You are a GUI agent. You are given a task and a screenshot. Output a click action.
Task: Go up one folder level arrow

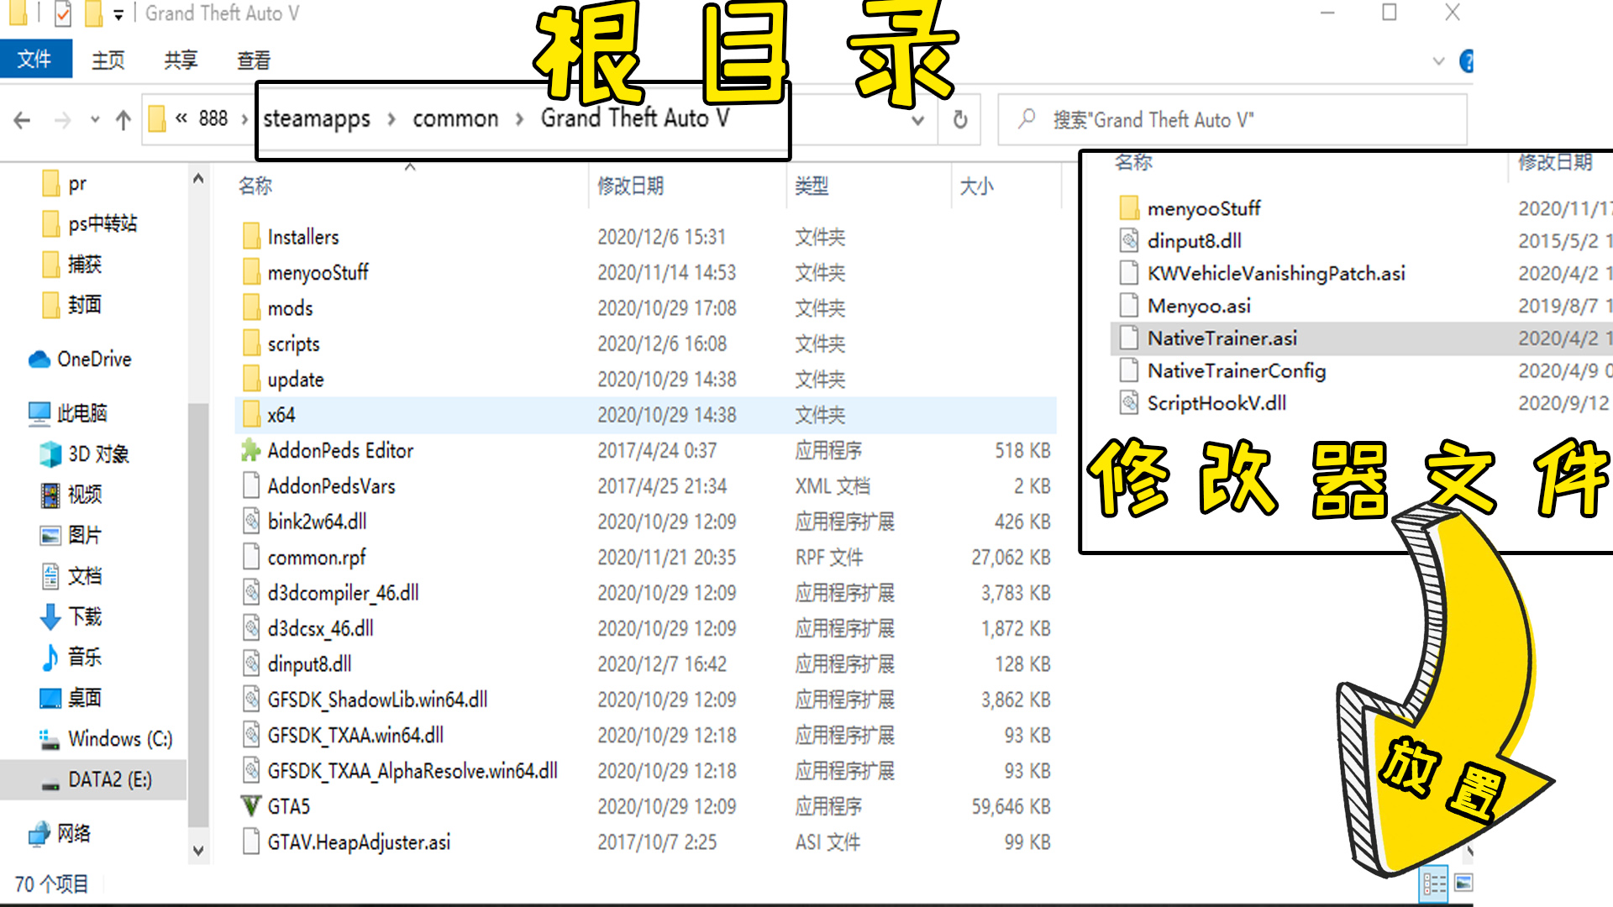[x=123, y=120]
